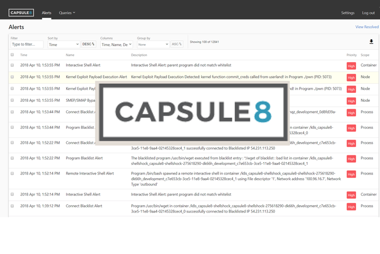Viewport: 380px width, 254px height.
Task: Open the Columns dropdown
Action: click(117, 45)
